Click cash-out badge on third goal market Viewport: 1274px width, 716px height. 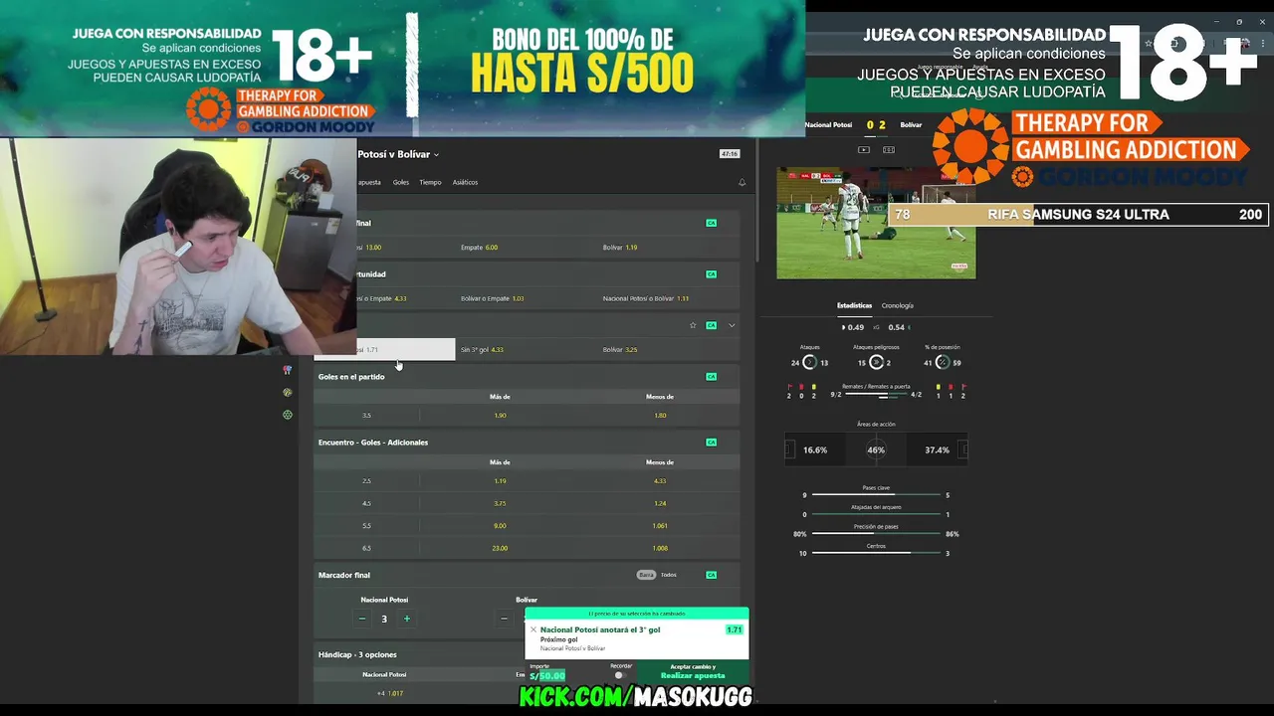711,325
